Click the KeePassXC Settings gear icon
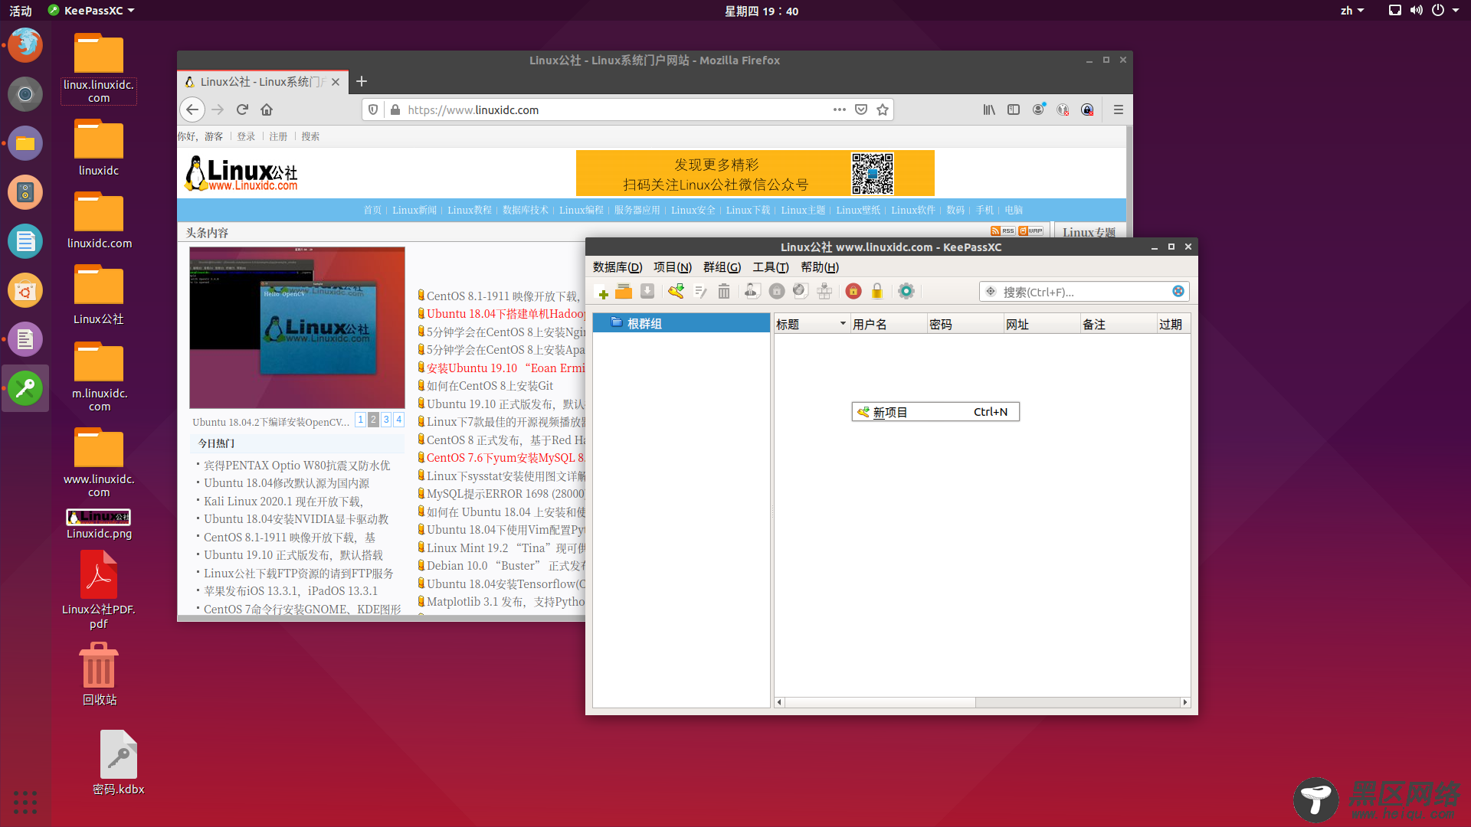 click(x=906, y=291)
